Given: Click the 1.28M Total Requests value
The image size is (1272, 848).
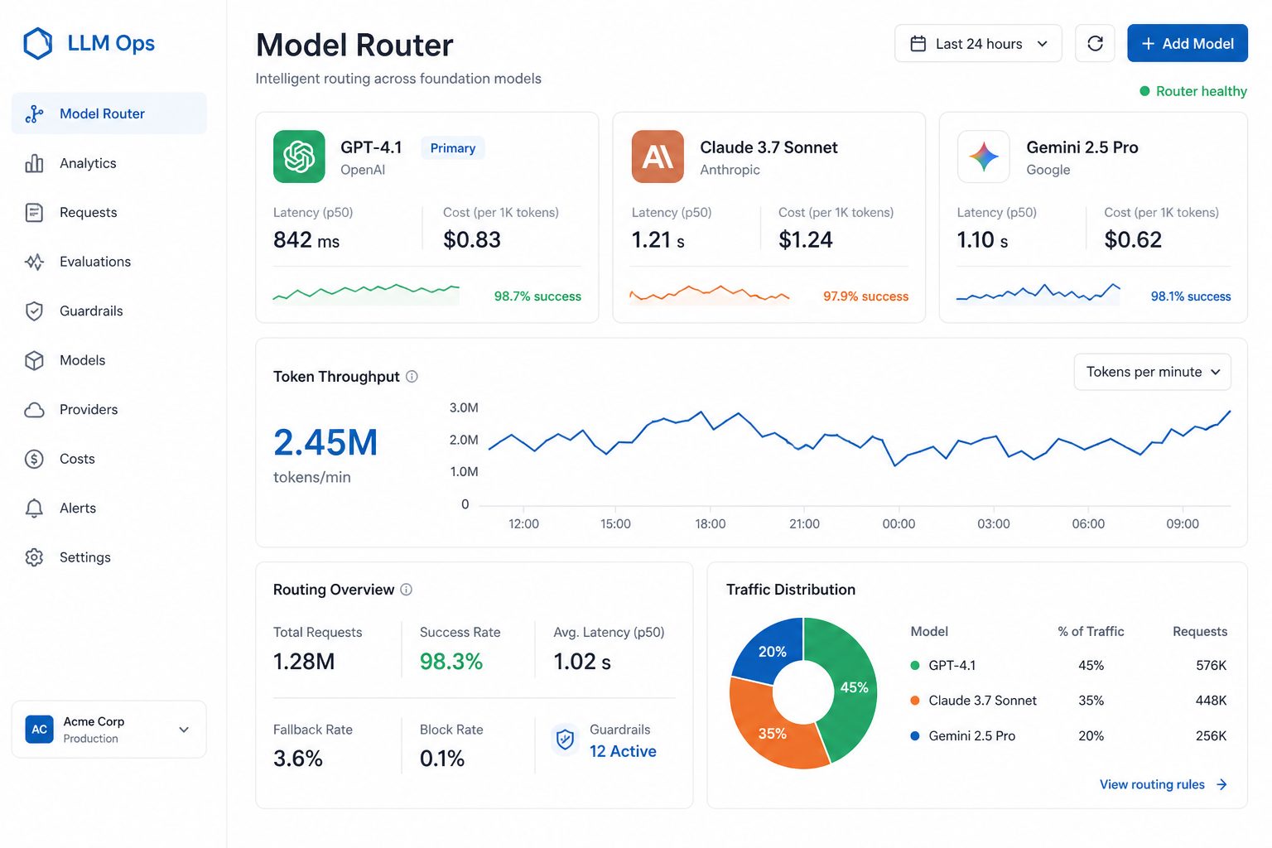Looking at the screenshot, I should click(x=304, y=662).
